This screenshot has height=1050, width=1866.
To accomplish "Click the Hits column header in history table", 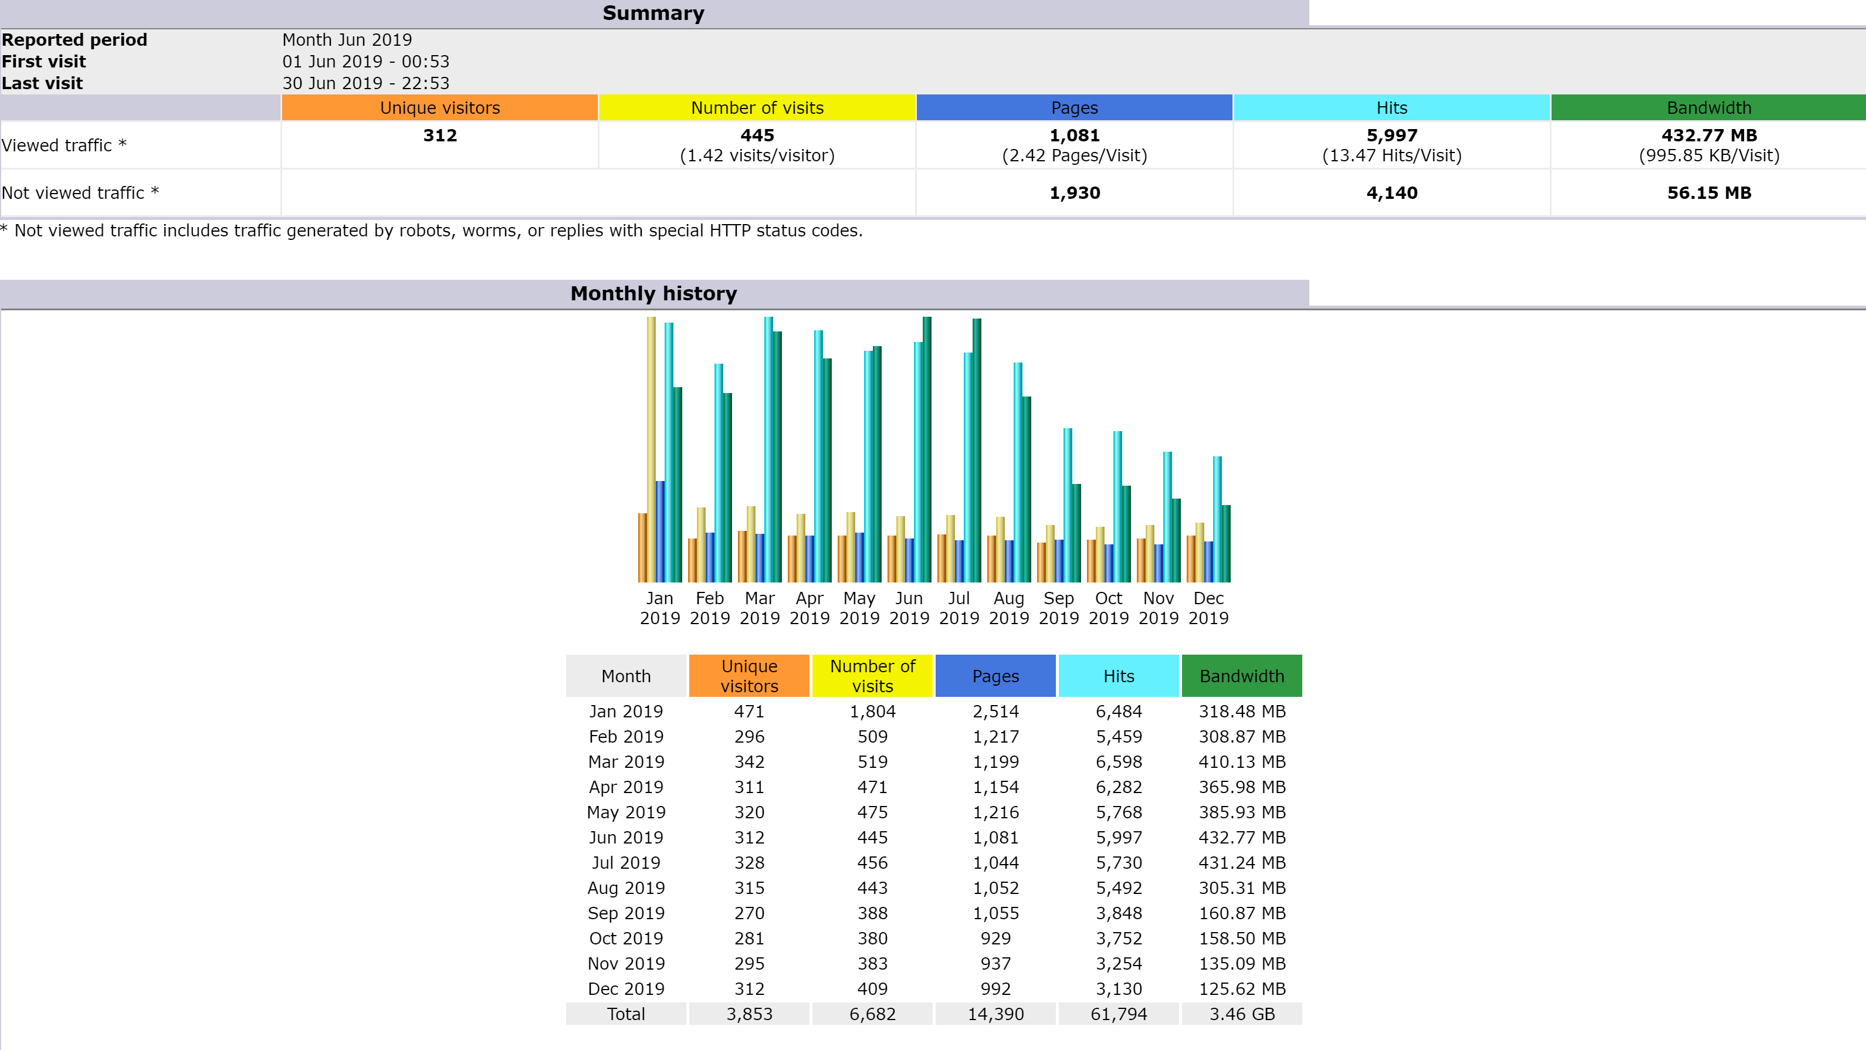I will click(1119, 676).
